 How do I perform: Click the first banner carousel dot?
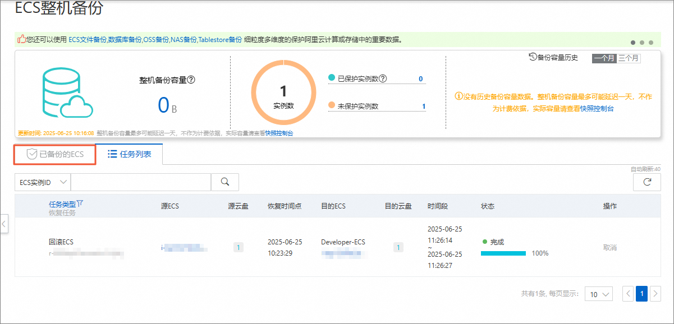634,42
